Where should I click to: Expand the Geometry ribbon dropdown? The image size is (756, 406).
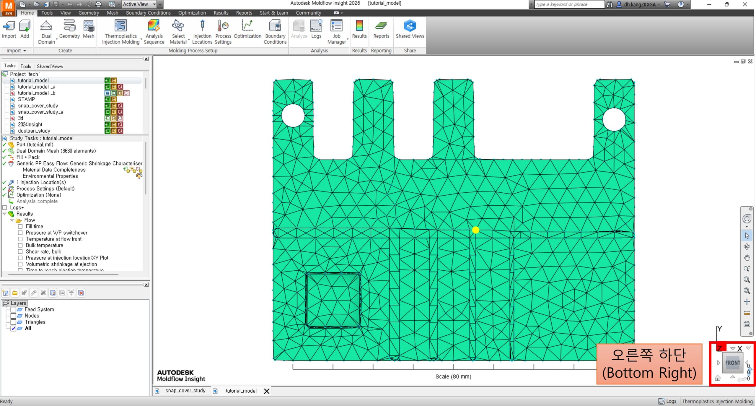point(56,39)
